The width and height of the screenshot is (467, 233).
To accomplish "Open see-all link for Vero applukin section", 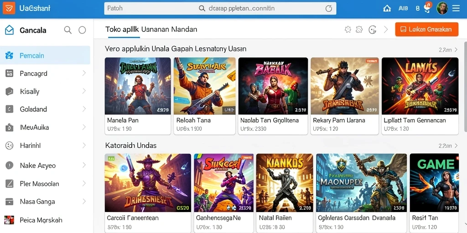I will tap(448, 50).
